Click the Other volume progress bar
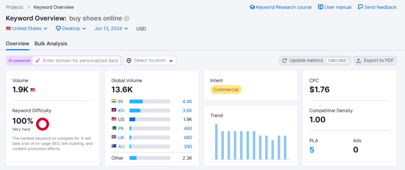Image resolution: width=405 pixels, height=170 pixels. click(x=150, y=158)
